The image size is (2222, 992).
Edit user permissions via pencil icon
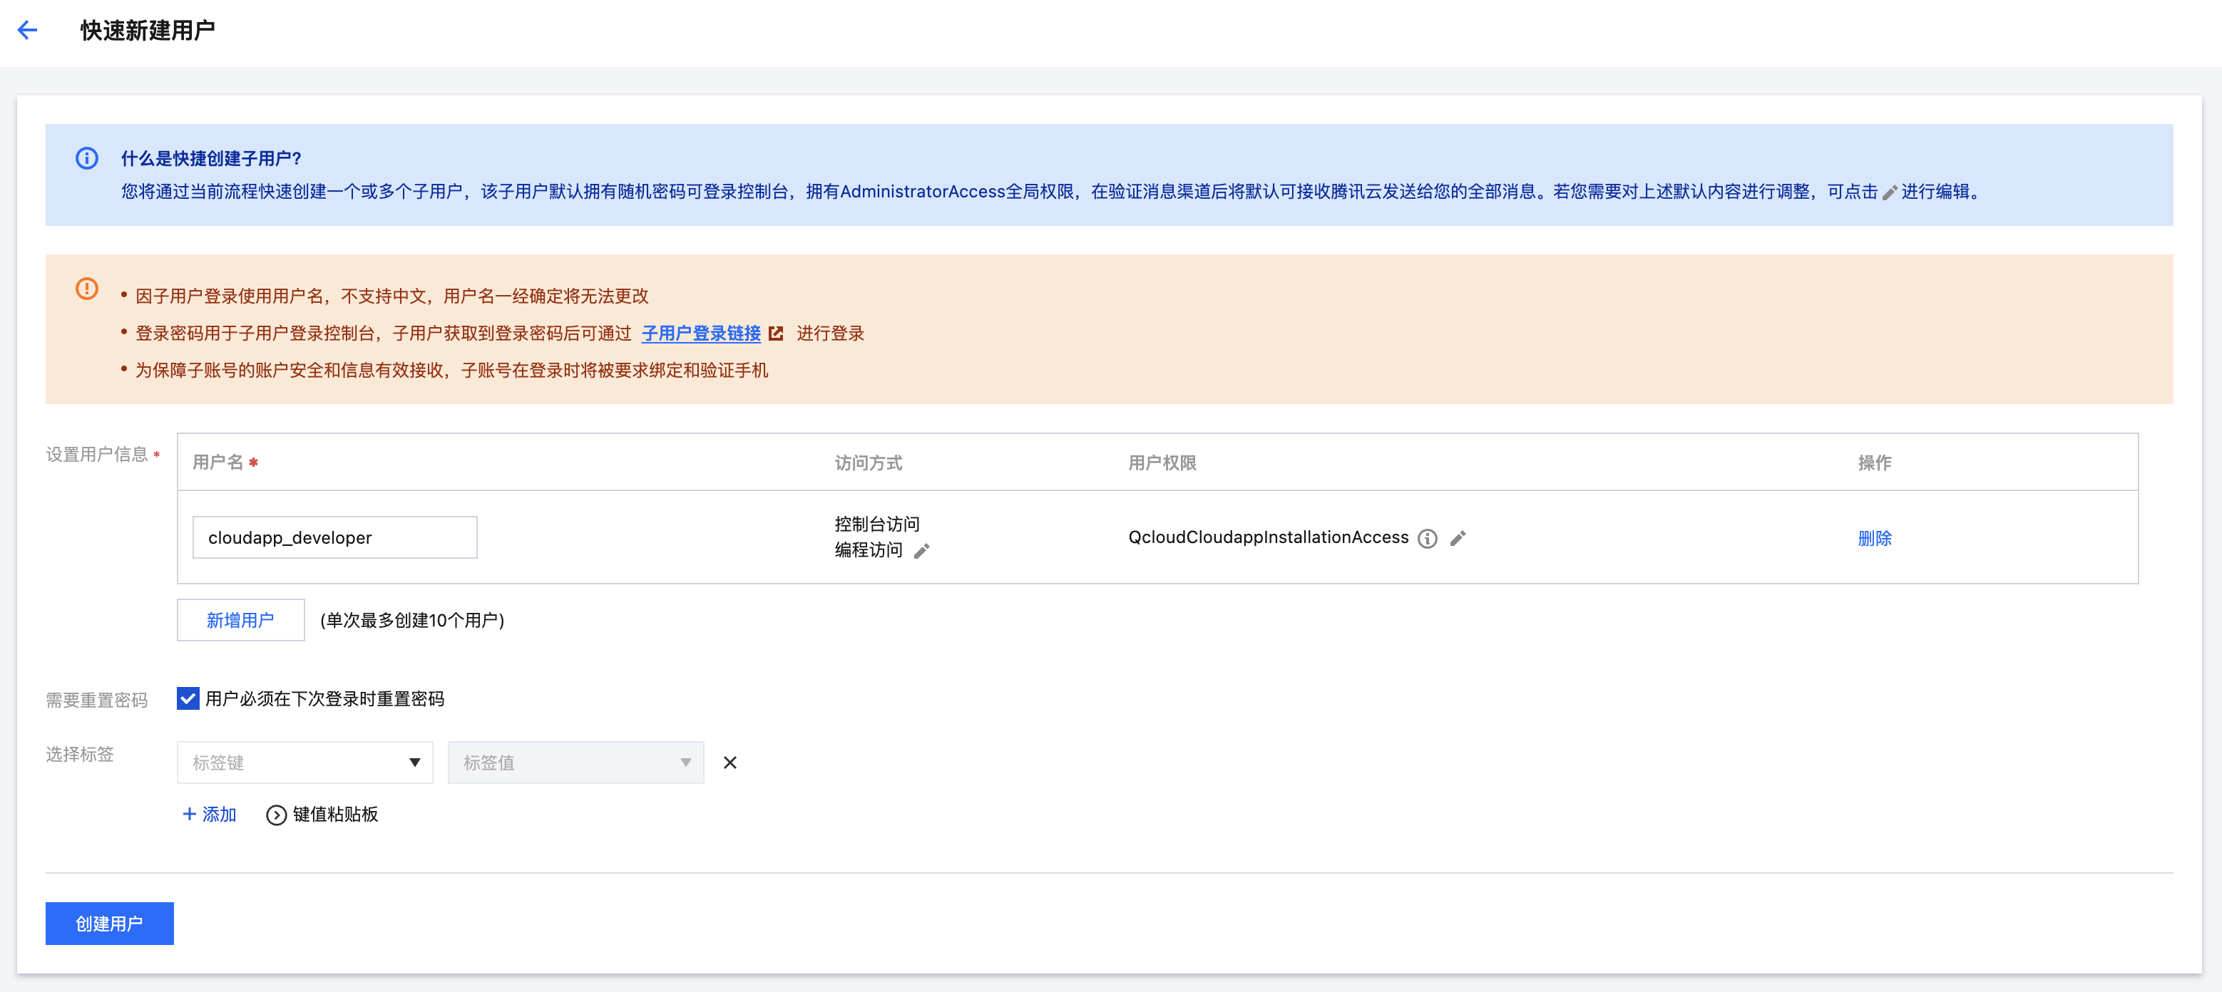tap(1458, 539)
